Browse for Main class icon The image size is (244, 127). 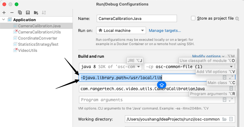(x=231, y=88)
